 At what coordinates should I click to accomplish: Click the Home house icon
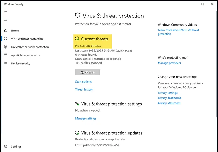5,31
